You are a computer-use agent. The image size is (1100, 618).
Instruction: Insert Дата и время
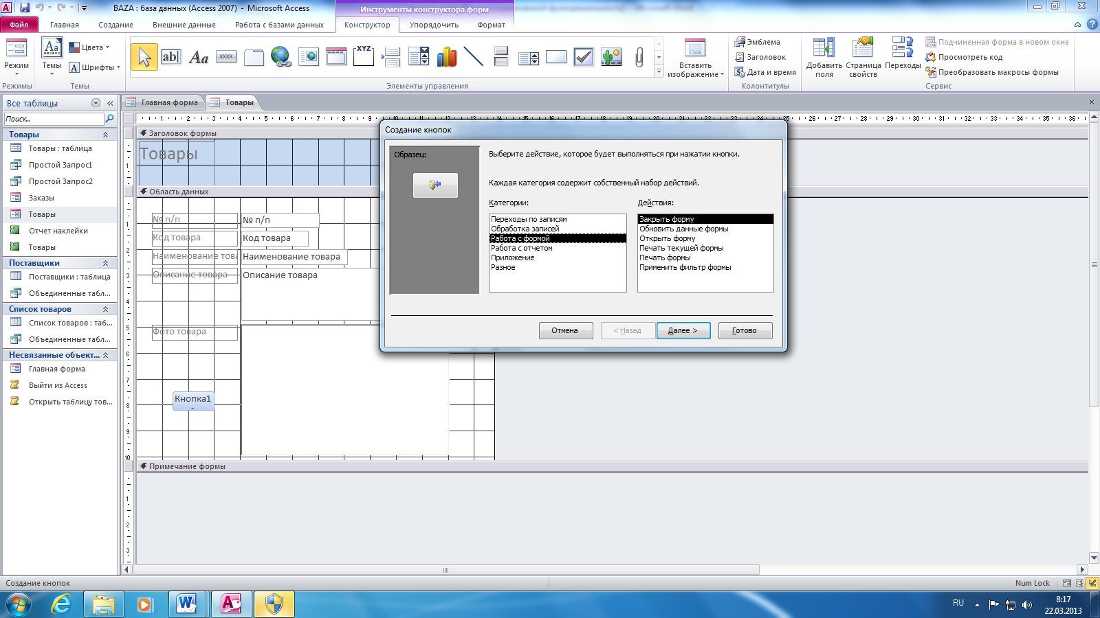click(765, 72)
